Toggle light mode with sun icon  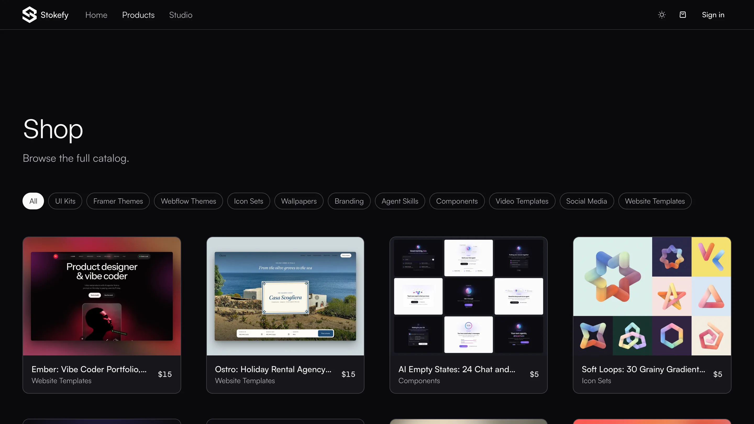662,15
